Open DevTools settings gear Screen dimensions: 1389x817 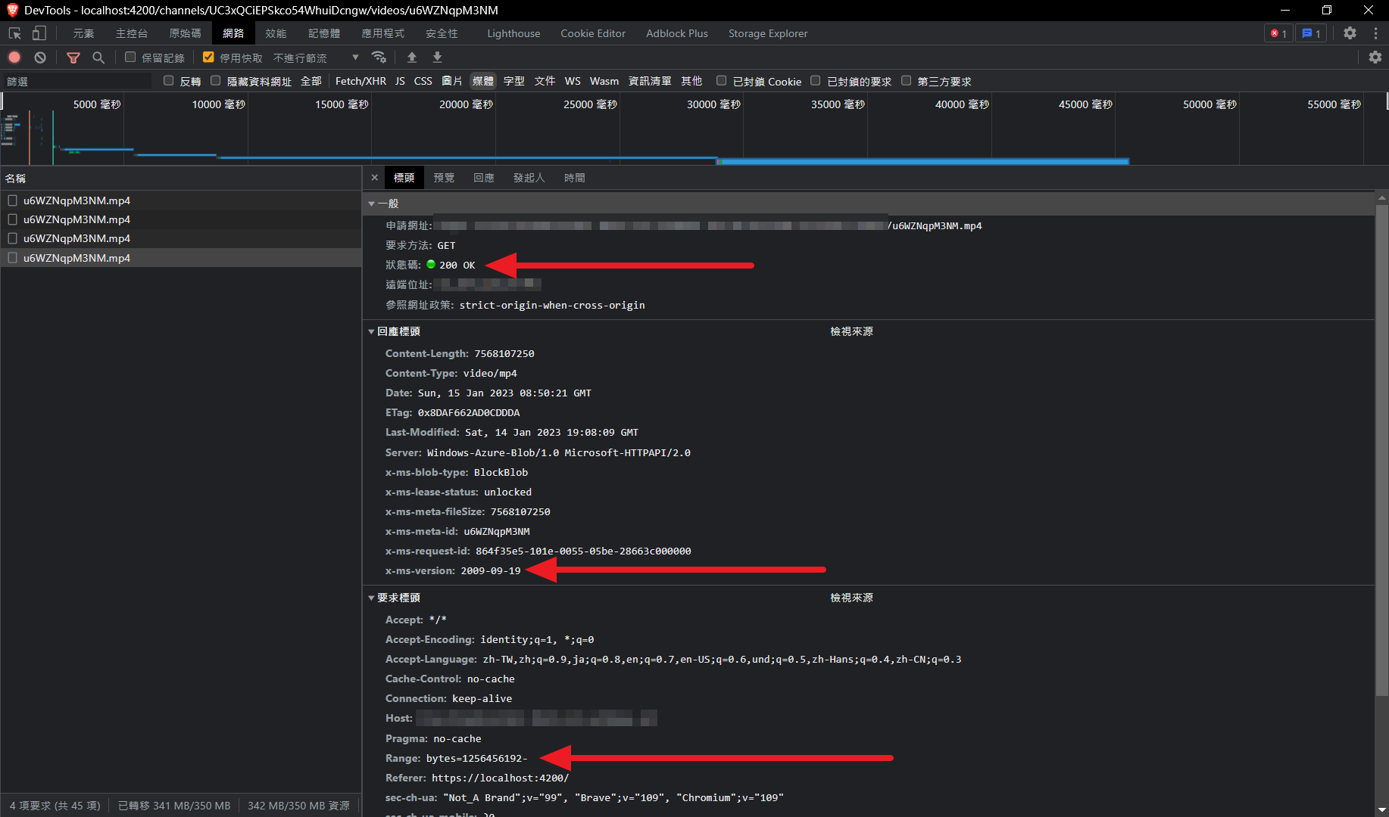[x=1350, y=33]
